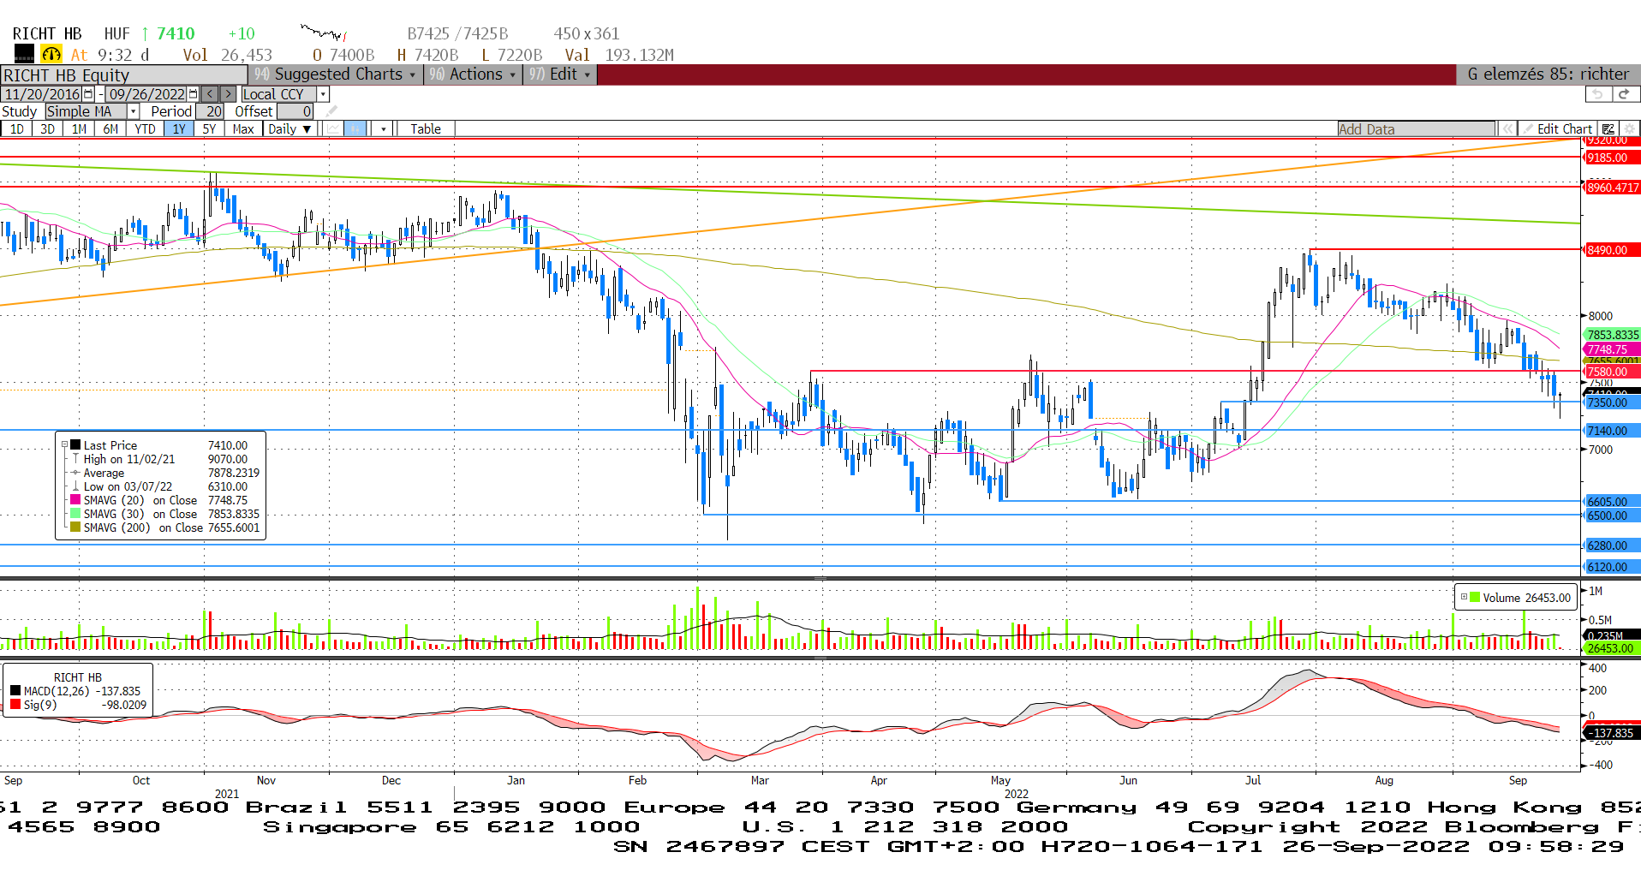This screenshot has width=1641, height=894.
Task: Click the SMAVG (30) green color swatch
Action: 75,514
